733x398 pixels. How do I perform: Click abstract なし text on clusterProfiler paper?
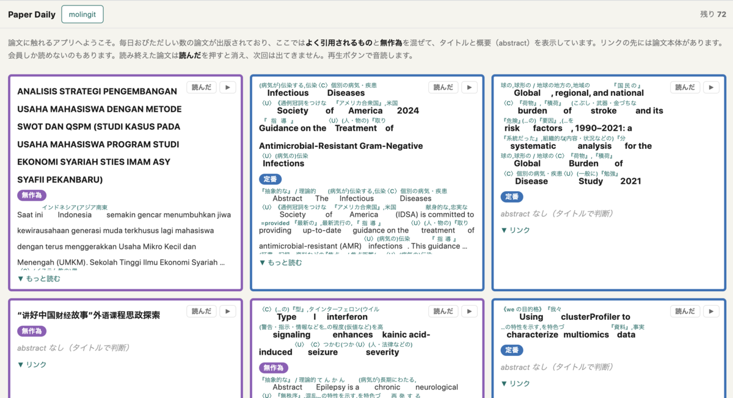(557, 367)
